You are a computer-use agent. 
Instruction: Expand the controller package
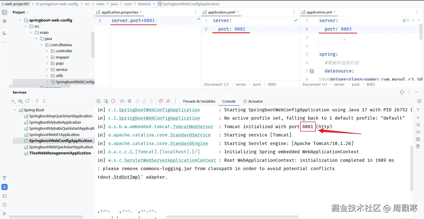click(47, 51)
